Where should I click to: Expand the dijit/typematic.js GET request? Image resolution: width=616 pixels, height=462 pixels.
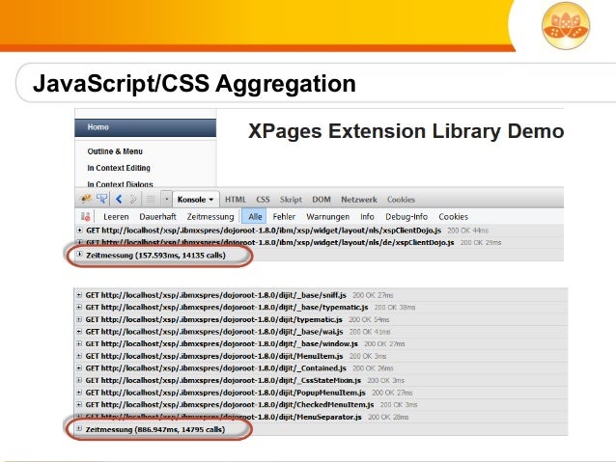pyautogui.click(x=79, y=319)
